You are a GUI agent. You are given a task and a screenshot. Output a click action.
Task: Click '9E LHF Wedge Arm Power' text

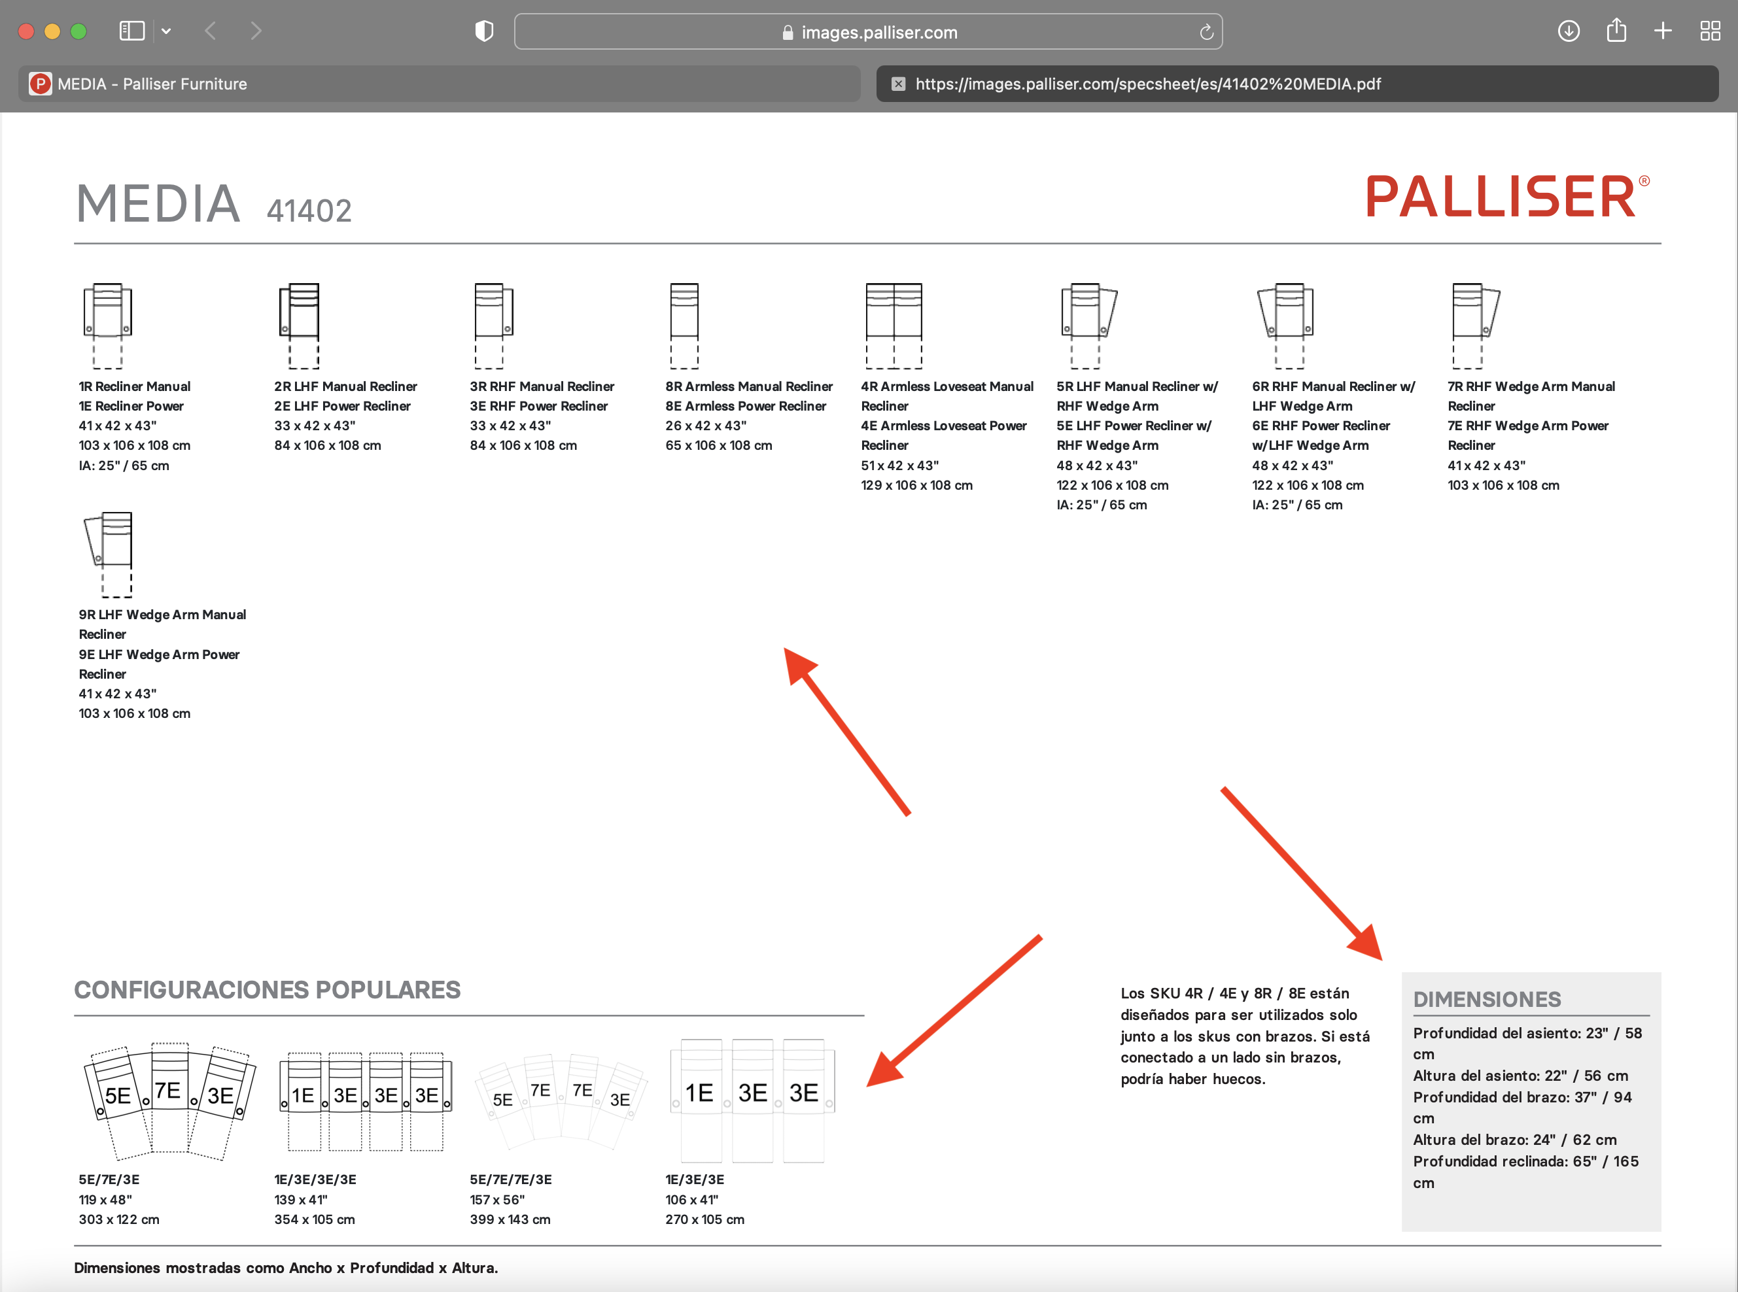click(159, 654)
